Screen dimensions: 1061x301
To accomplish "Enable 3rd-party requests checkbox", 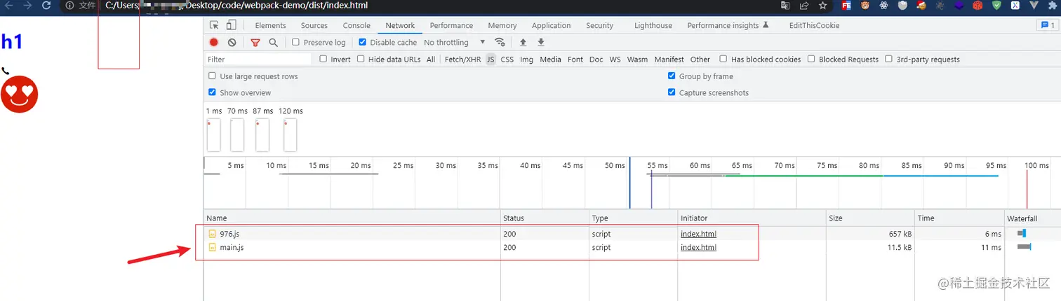I will [x=888, y=59].
